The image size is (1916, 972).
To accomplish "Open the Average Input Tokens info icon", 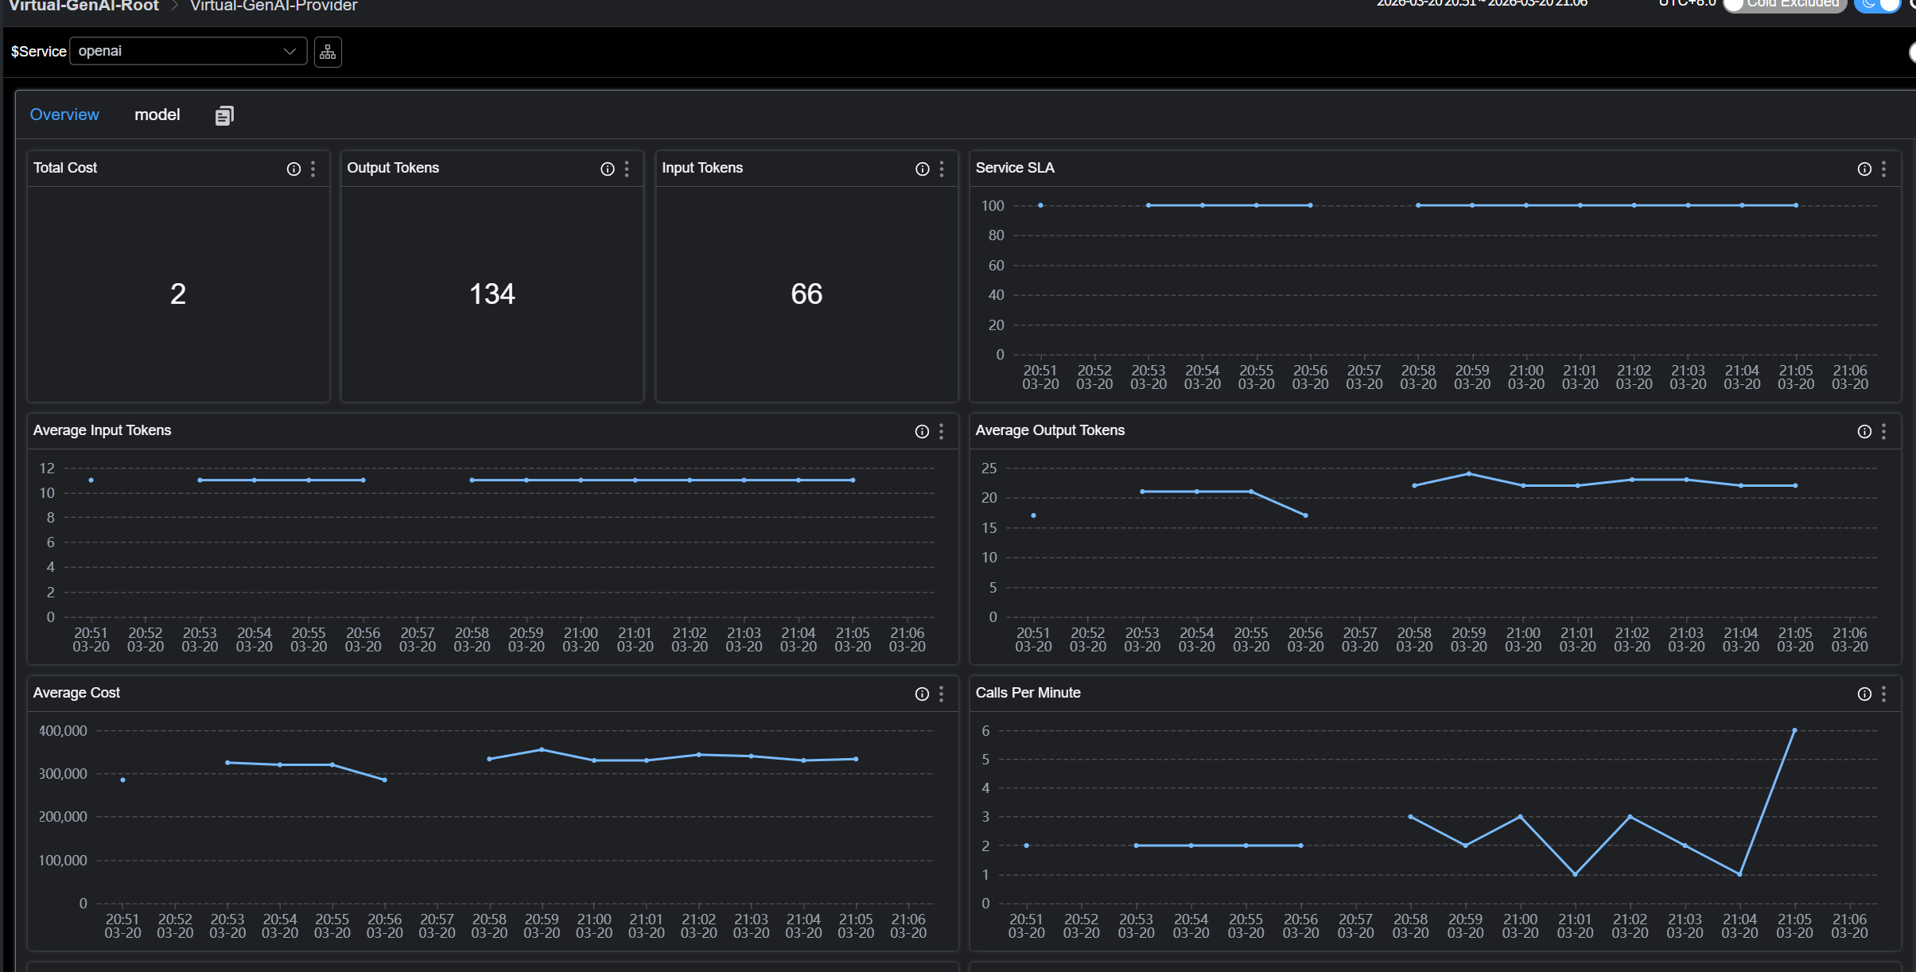I will [921, 431].
